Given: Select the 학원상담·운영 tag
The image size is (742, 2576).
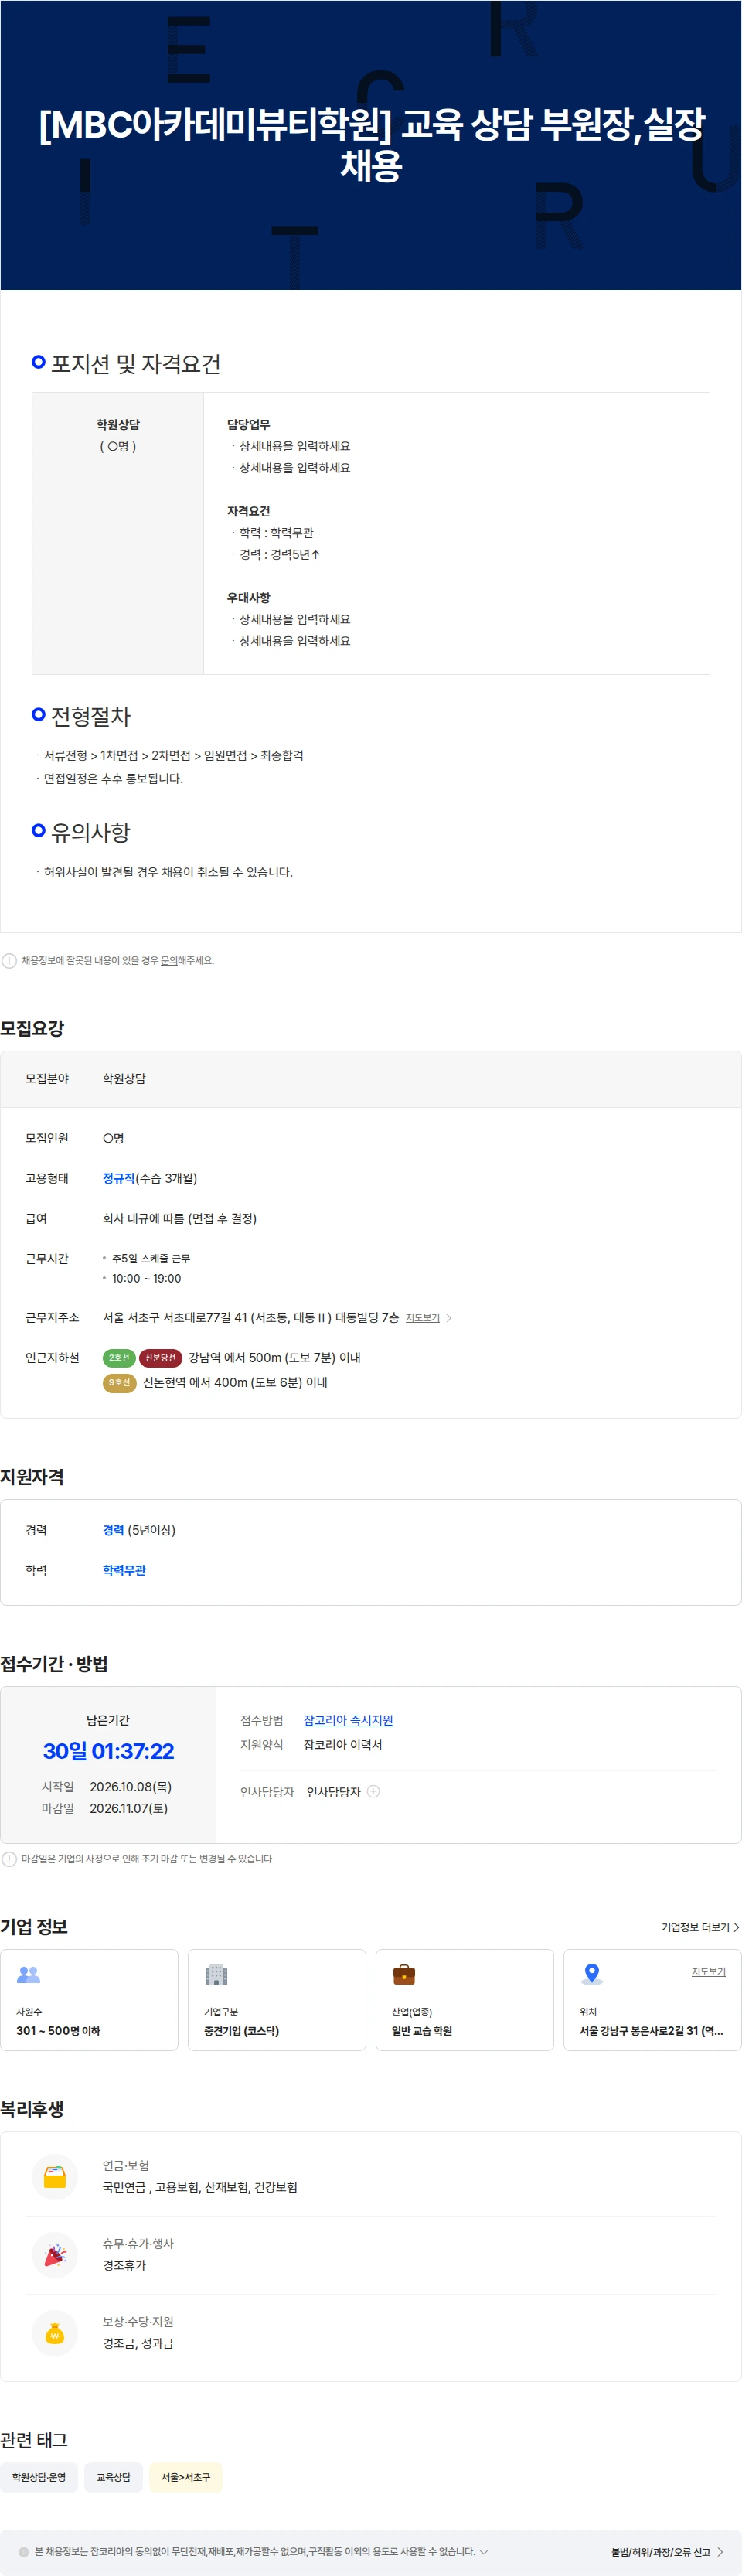Looking at the screenshot, I should [x=39, y=2476].
